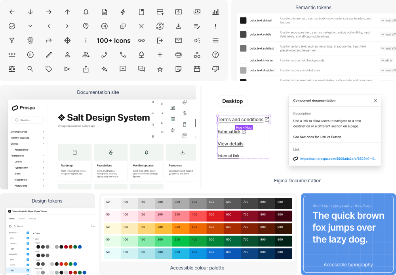This screenshot has height=275, width=396.
Task: Expand the Typography item under Foundations
Action: [x=44, y=168]
